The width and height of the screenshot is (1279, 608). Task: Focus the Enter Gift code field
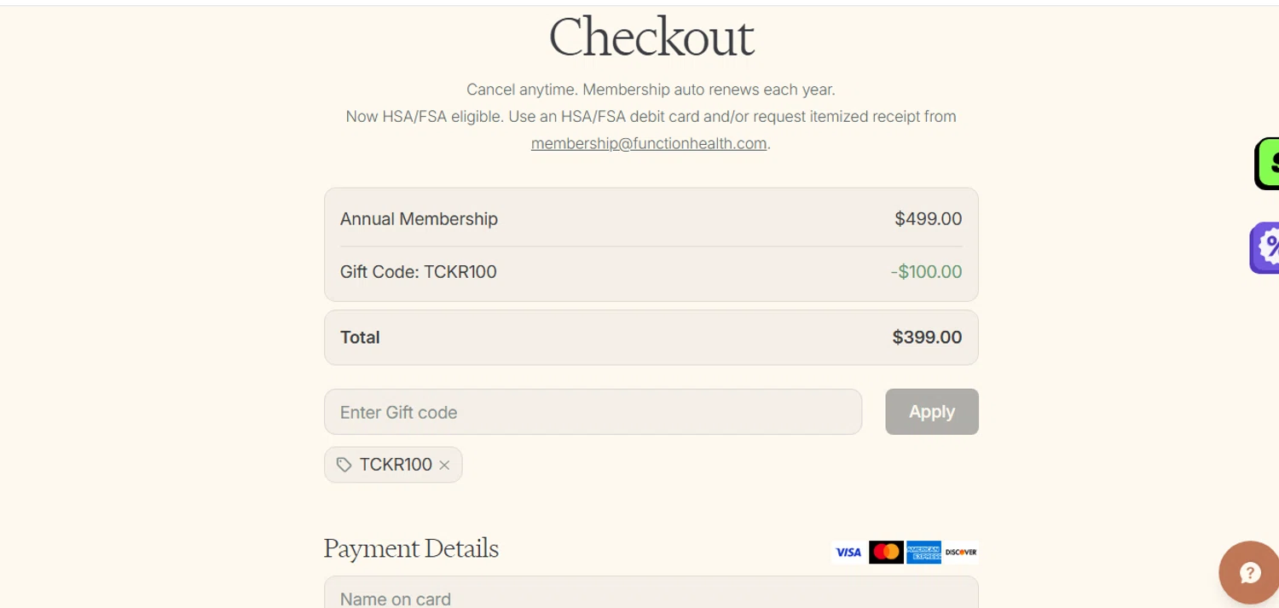(593, 412)
